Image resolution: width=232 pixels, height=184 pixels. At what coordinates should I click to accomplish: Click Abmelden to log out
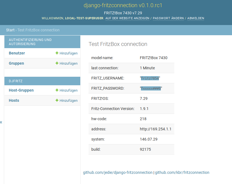tap(196, 18)
